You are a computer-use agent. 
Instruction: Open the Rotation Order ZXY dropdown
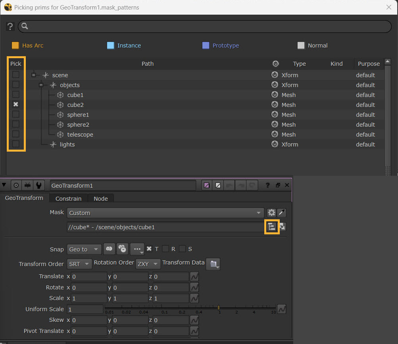pos(148,264)
